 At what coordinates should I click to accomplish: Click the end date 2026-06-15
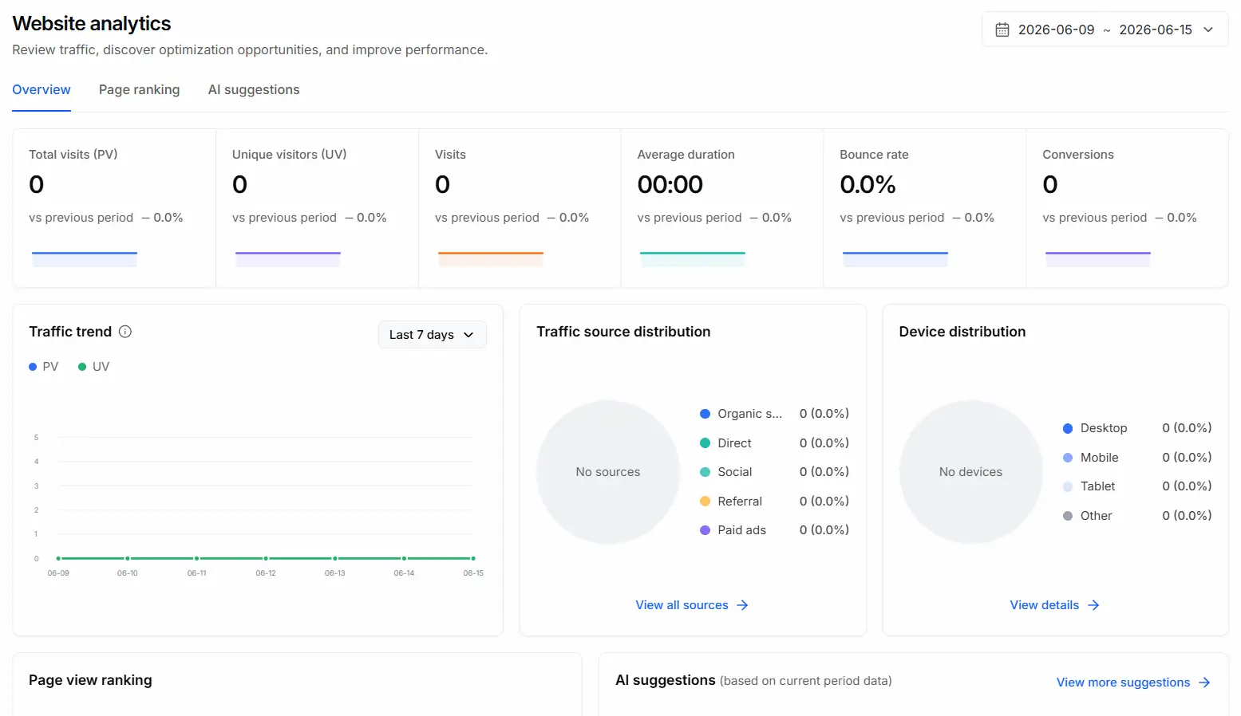click(x=1155, y=30)
